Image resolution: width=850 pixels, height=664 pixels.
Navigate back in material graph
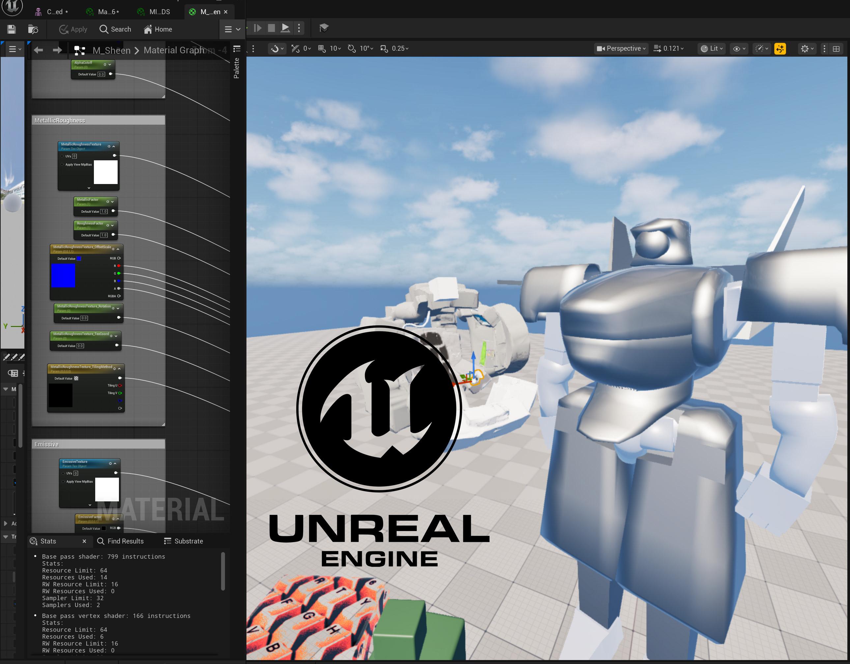(x=38, y=50)
